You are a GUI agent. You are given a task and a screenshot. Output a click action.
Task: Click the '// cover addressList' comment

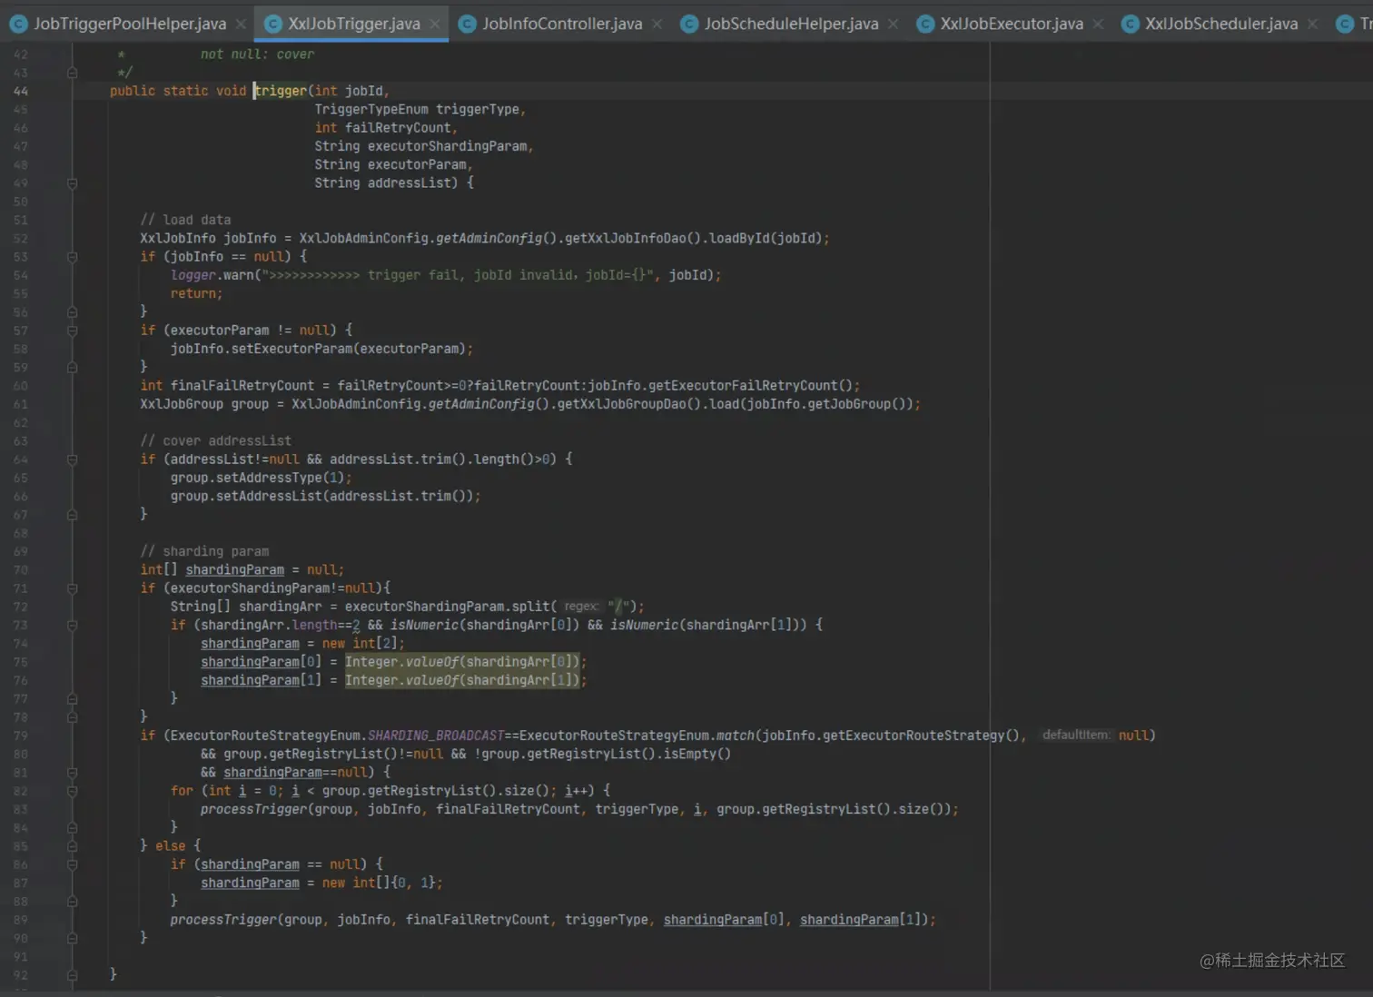[x=216, y=441]
